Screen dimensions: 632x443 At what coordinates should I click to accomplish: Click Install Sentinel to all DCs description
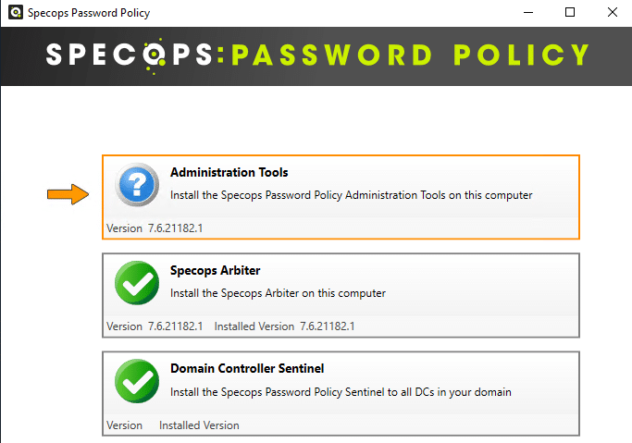pos(341,392)
